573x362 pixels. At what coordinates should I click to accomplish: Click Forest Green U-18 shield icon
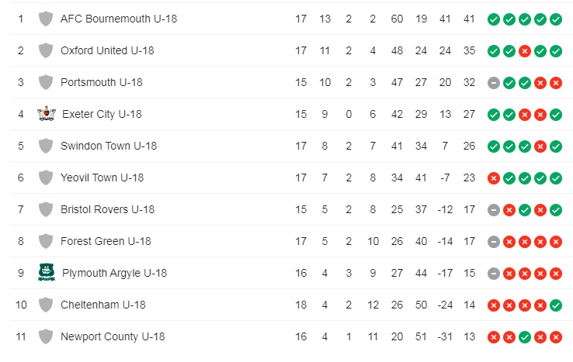[46, 241]
